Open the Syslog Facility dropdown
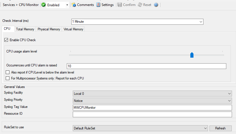 point(230,94)
